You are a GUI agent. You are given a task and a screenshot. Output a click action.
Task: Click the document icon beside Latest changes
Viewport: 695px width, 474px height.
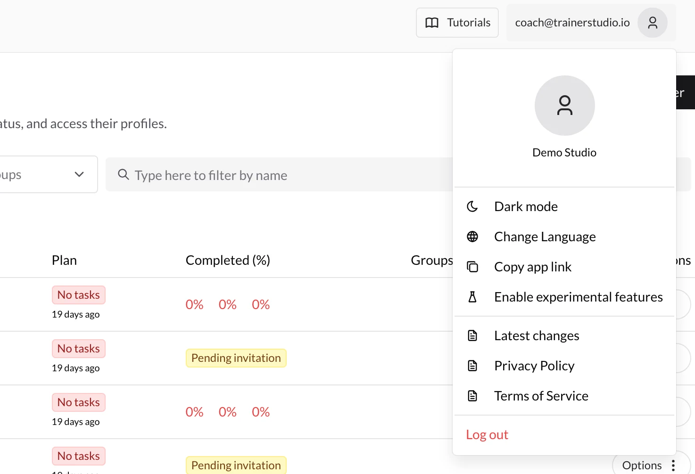472,335
